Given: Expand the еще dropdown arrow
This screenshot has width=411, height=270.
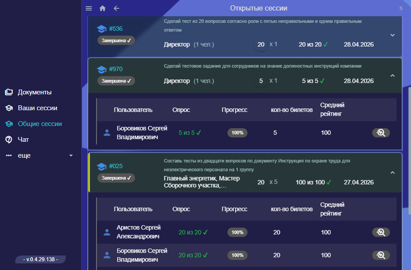Looking at the screenshot, I should click(x=71, y=155).
